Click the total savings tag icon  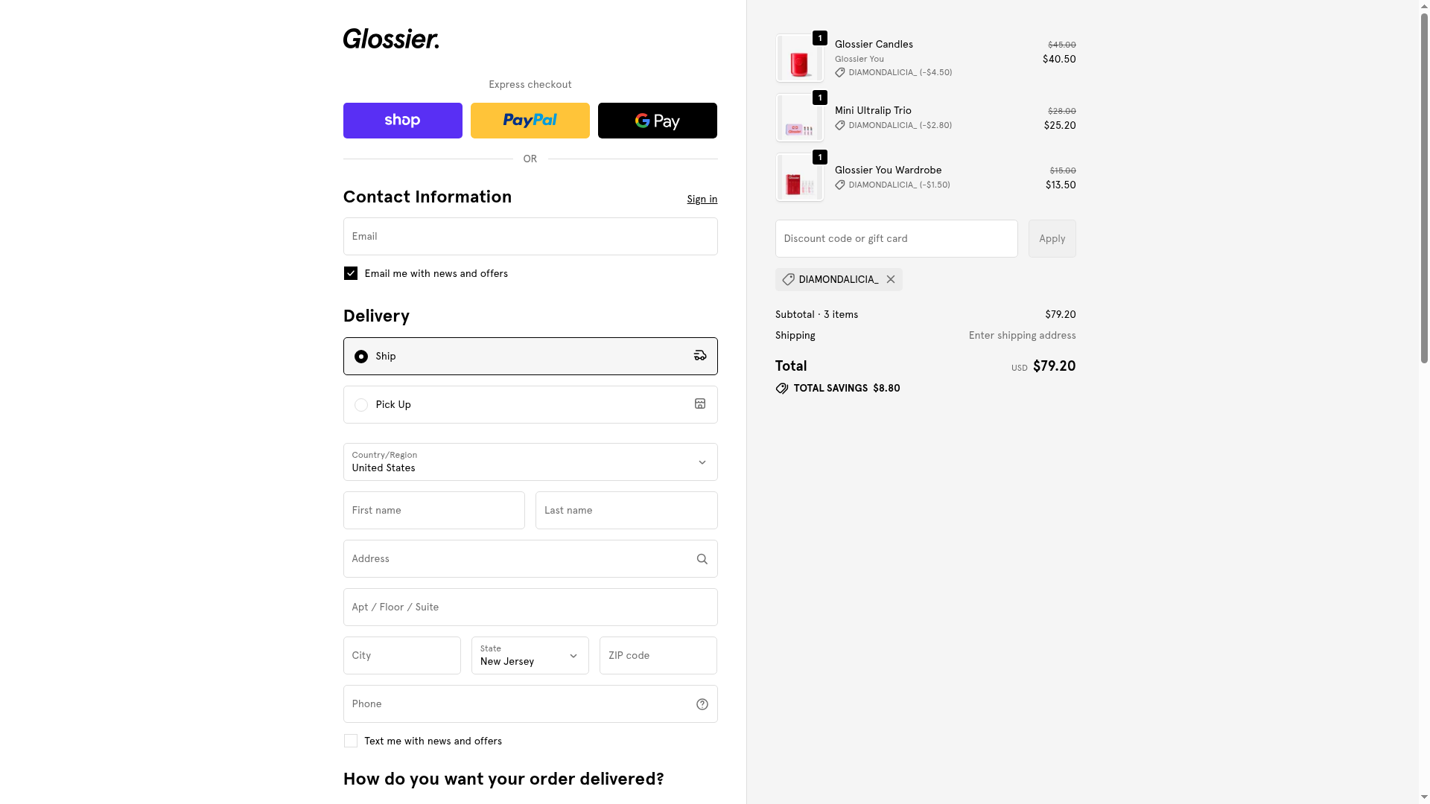tap(782, 389)
